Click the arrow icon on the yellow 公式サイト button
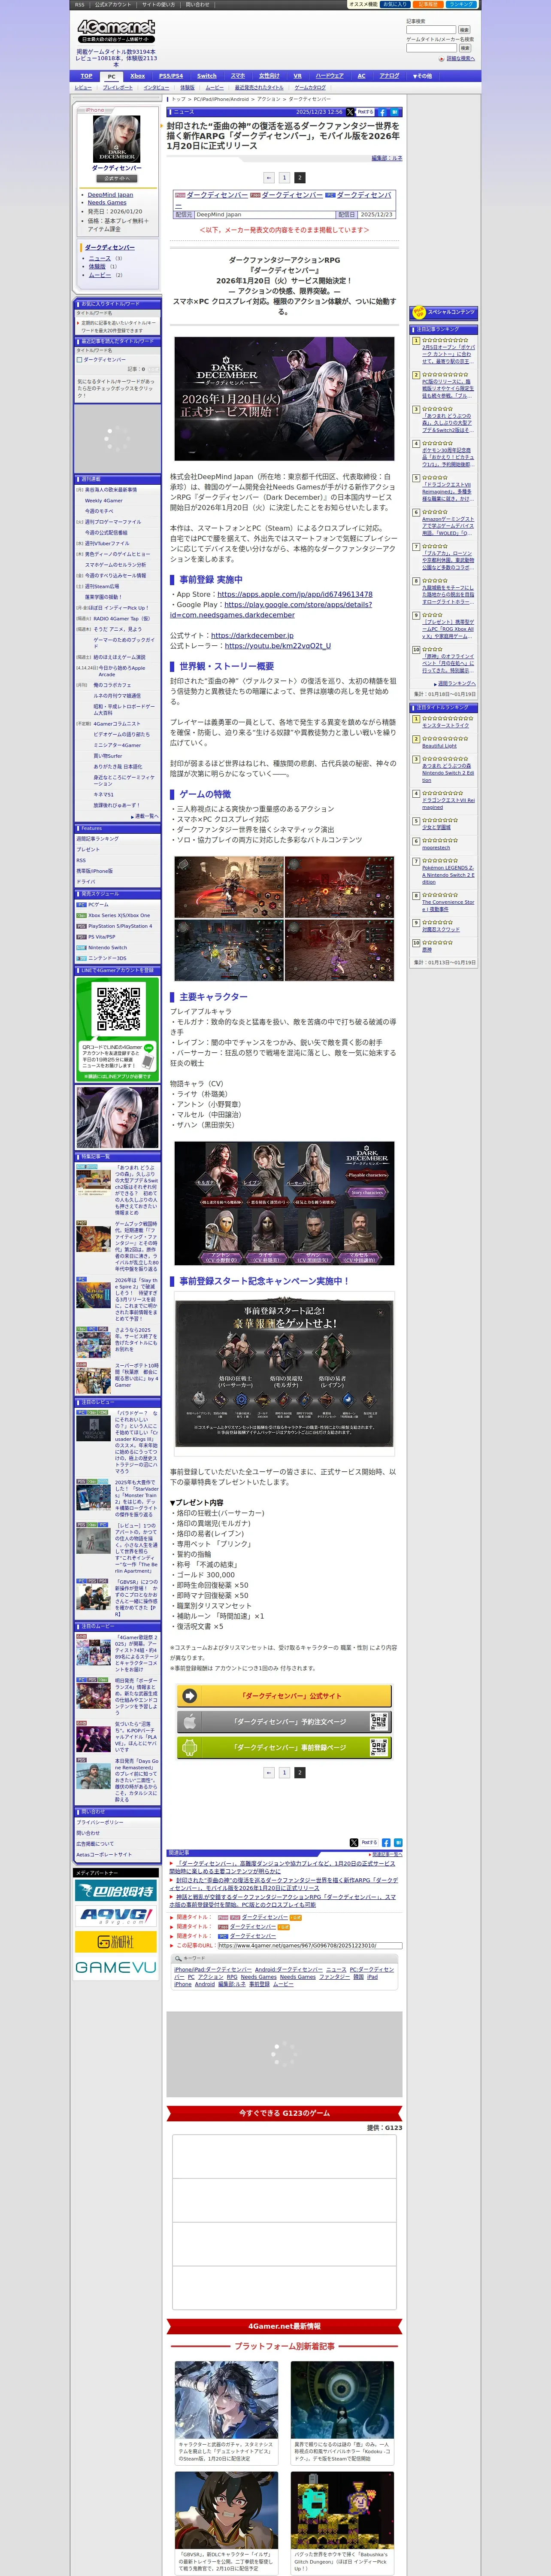 coord(190,1696)
